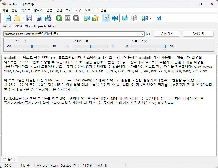The width and height of the screenshot is (218, 168).
Task: Pause speech with the pause button
Action: 68,18
